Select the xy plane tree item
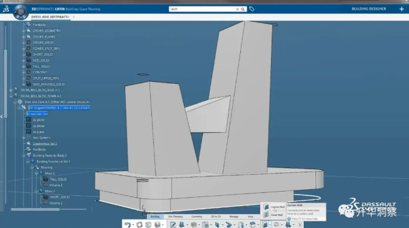 point(39,119)
